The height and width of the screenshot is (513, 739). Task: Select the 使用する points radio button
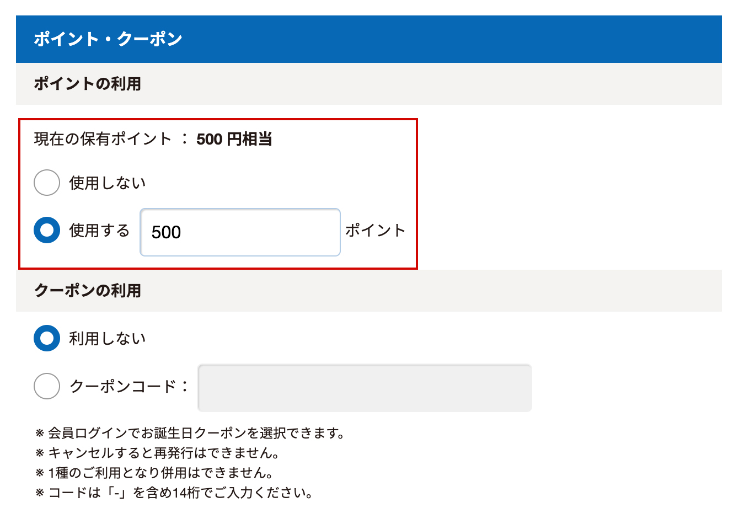(47, 230)
